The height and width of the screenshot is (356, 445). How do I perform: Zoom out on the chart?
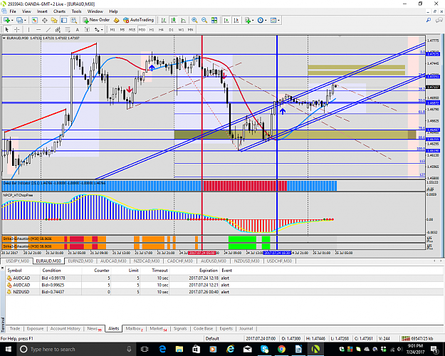[x=204, y=20]
